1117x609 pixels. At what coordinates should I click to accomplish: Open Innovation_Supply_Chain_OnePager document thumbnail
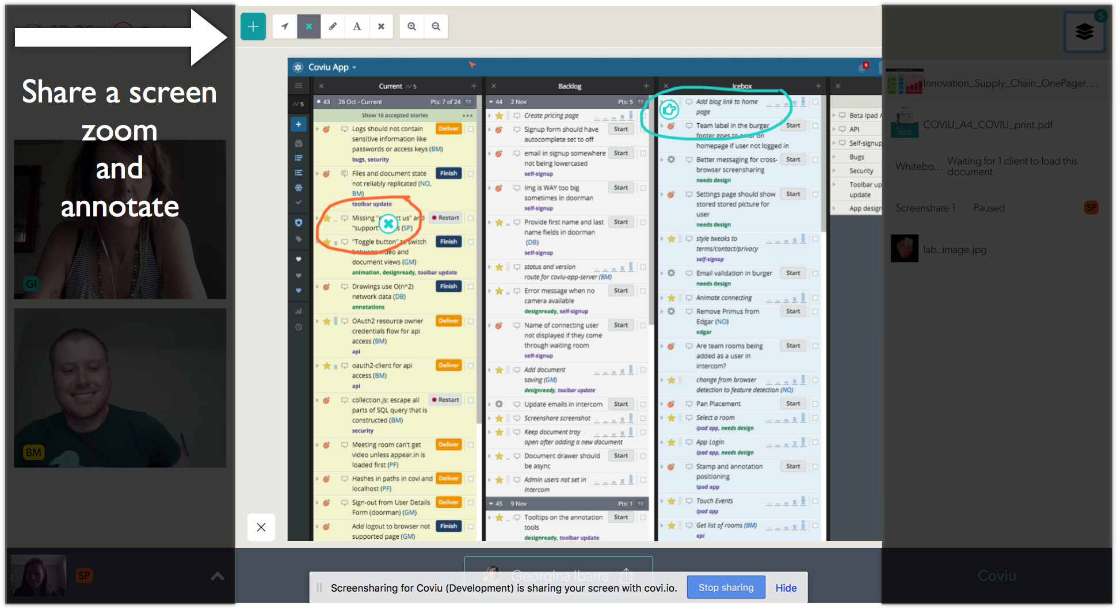pos(905,82)
